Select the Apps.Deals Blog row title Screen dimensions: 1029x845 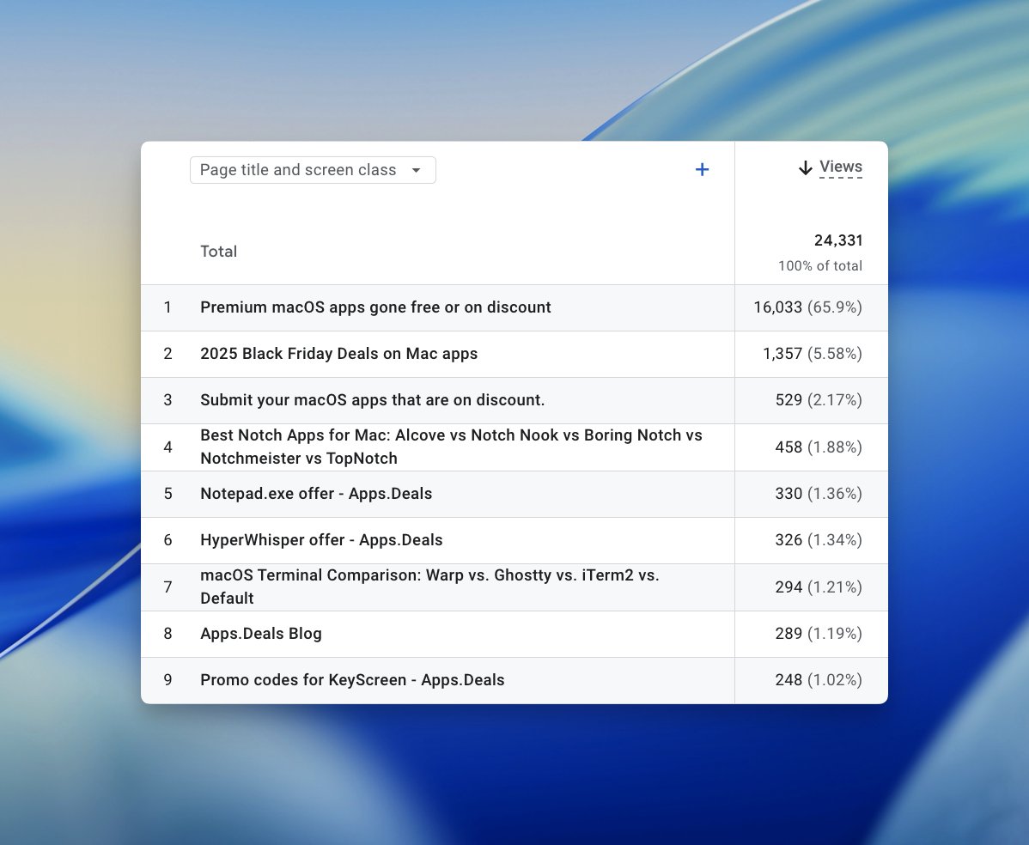261,634
